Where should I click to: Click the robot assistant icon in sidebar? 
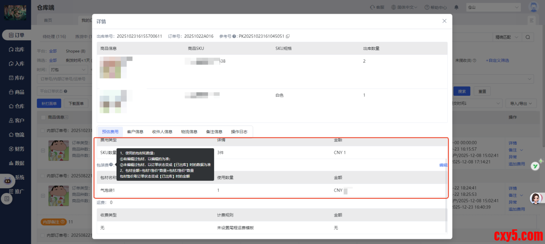7,180
